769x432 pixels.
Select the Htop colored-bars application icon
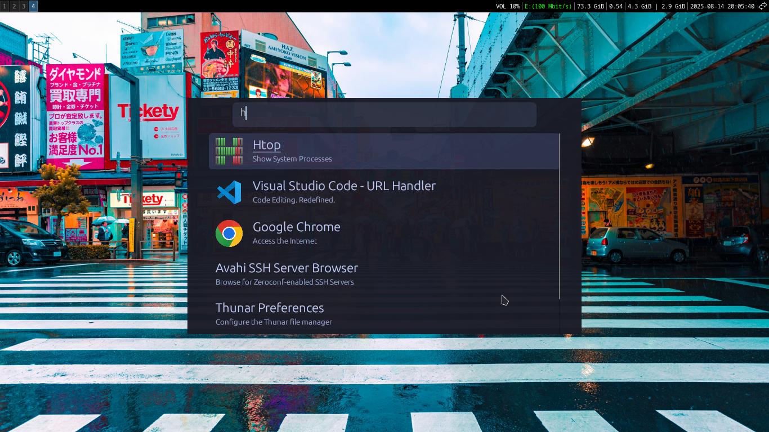click(229, 151)
